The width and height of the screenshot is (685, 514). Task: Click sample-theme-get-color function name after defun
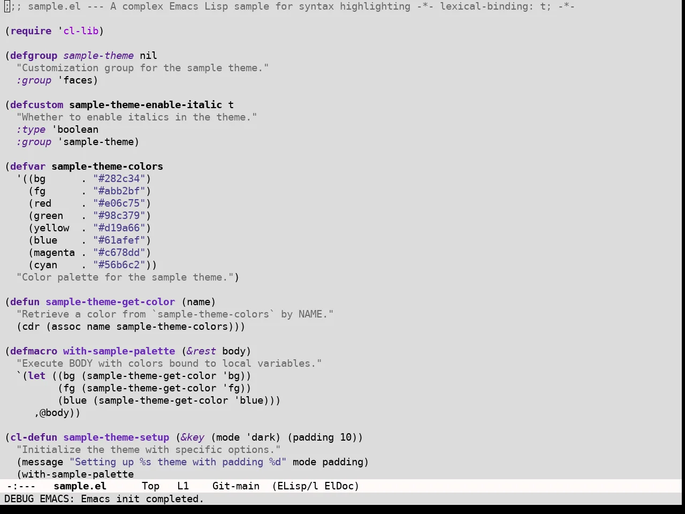pyautogui.click(x=110, y=302)
